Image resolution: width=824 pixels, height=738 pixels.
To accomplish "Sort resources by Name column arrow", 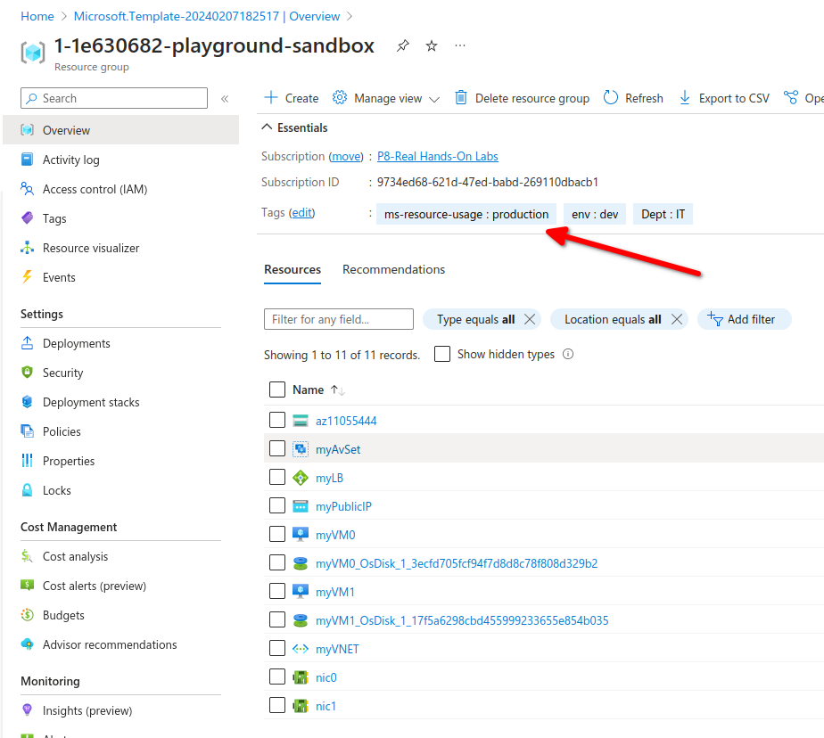I will tap(337, 390).
